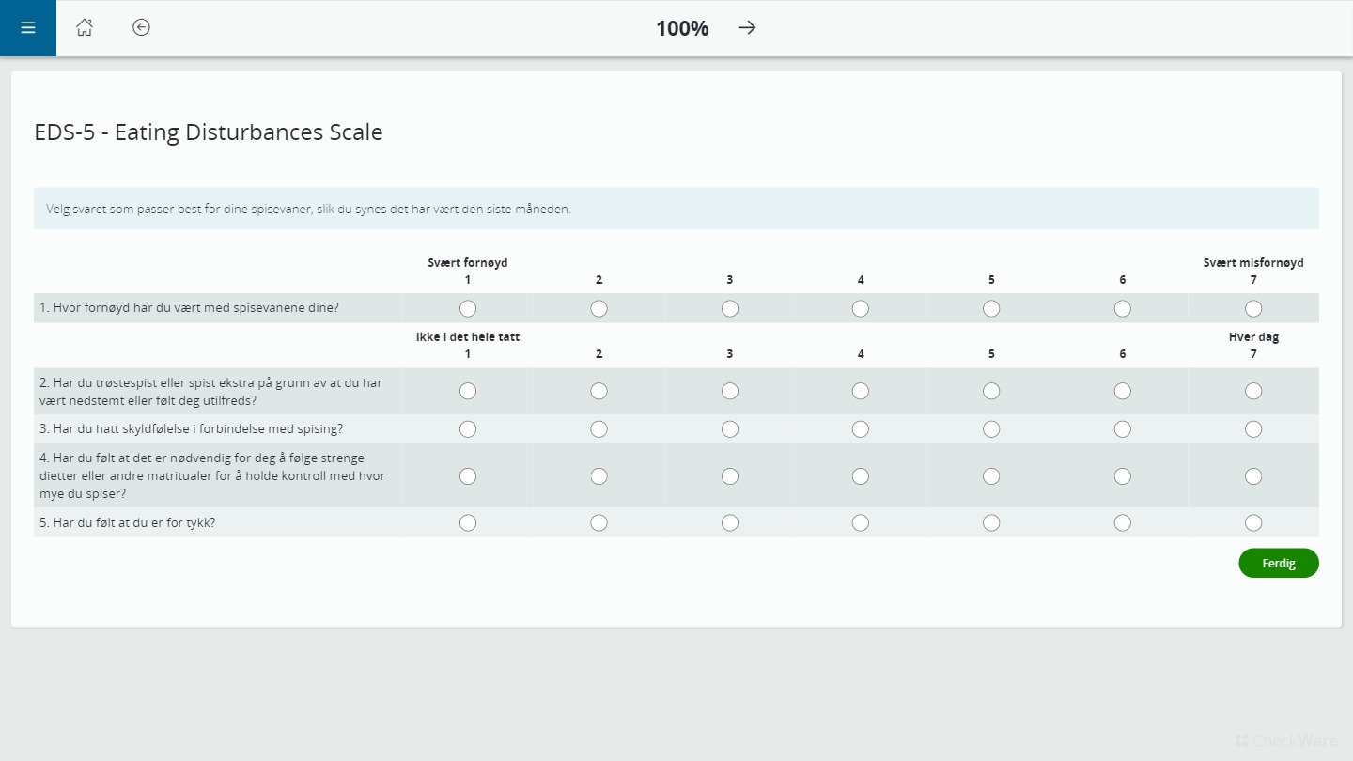
Task: Select 1 'Ikke i det hele tatt' for trøstespist question
Action: tap(468, 391)
